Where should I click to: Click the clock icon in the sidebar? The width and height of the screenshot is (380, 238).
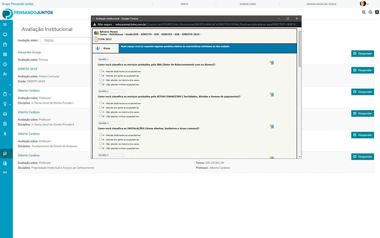click(x=5, y=64)
